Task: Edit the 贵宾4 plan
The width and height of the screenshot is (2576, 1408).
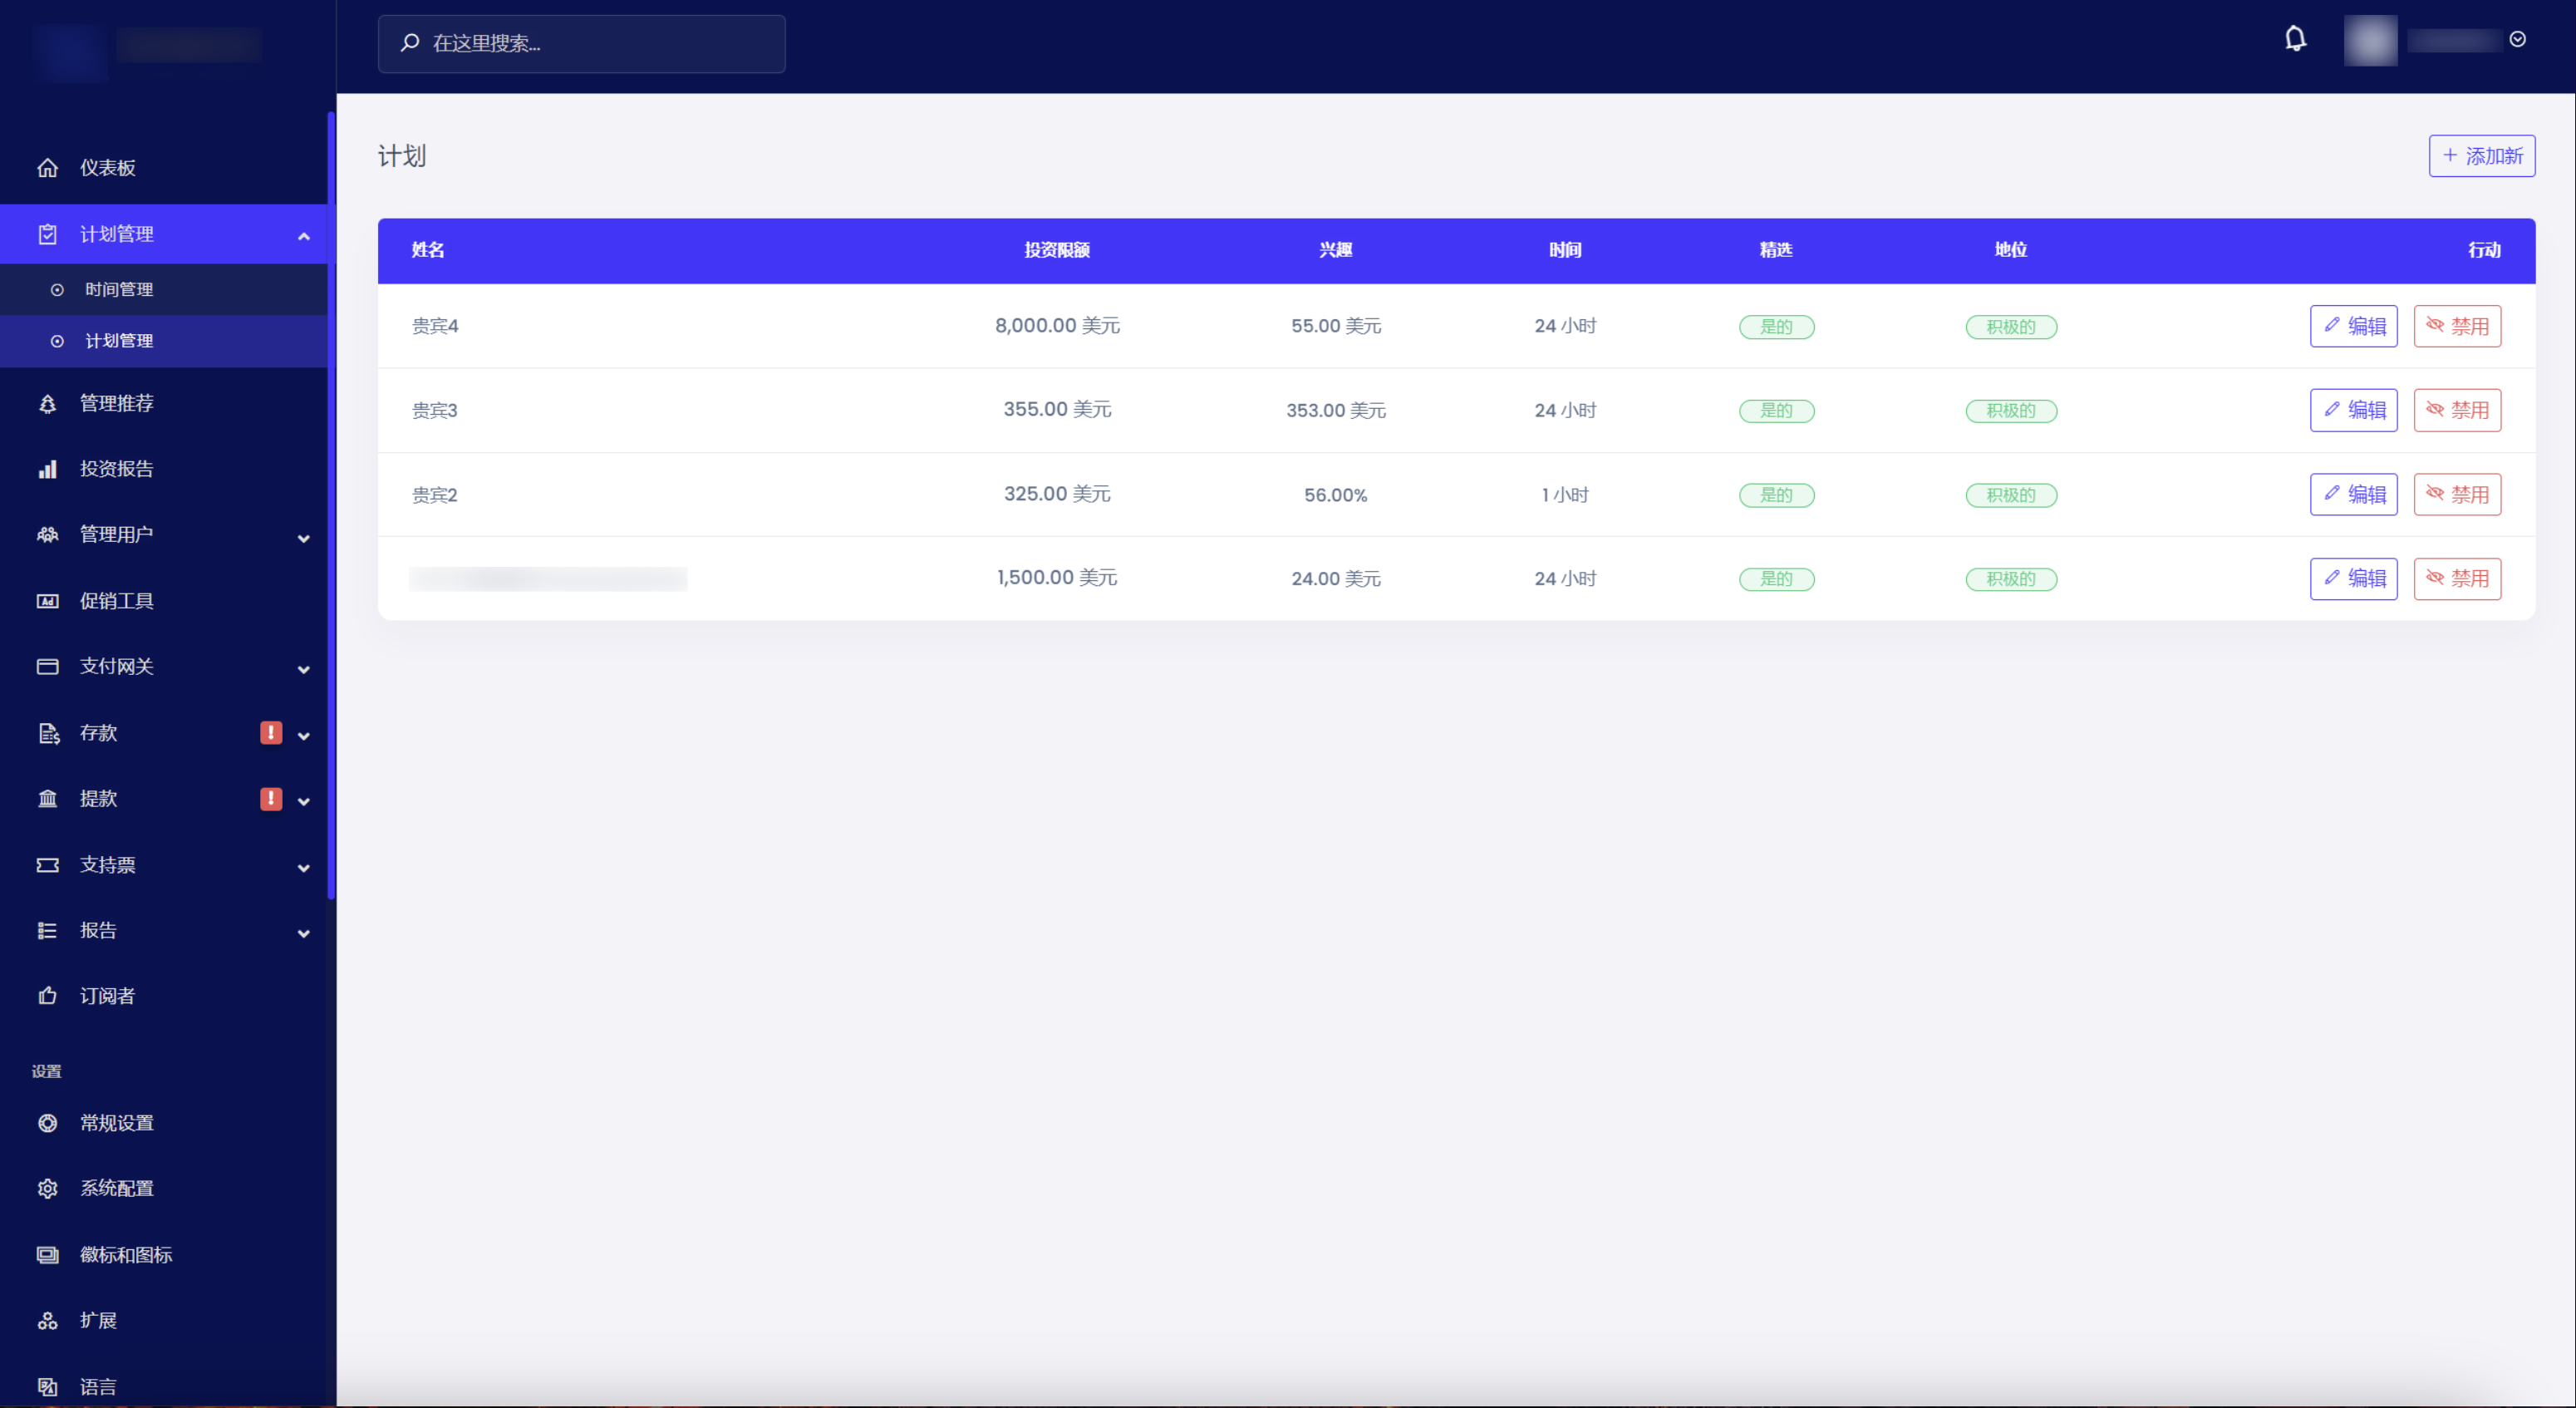Action: (2353, 326)
